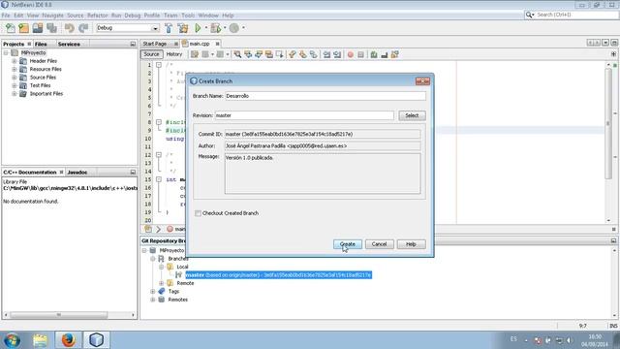Switch to the Services tab
Viewport: 620px width, 349px height.
pos(69,44)
